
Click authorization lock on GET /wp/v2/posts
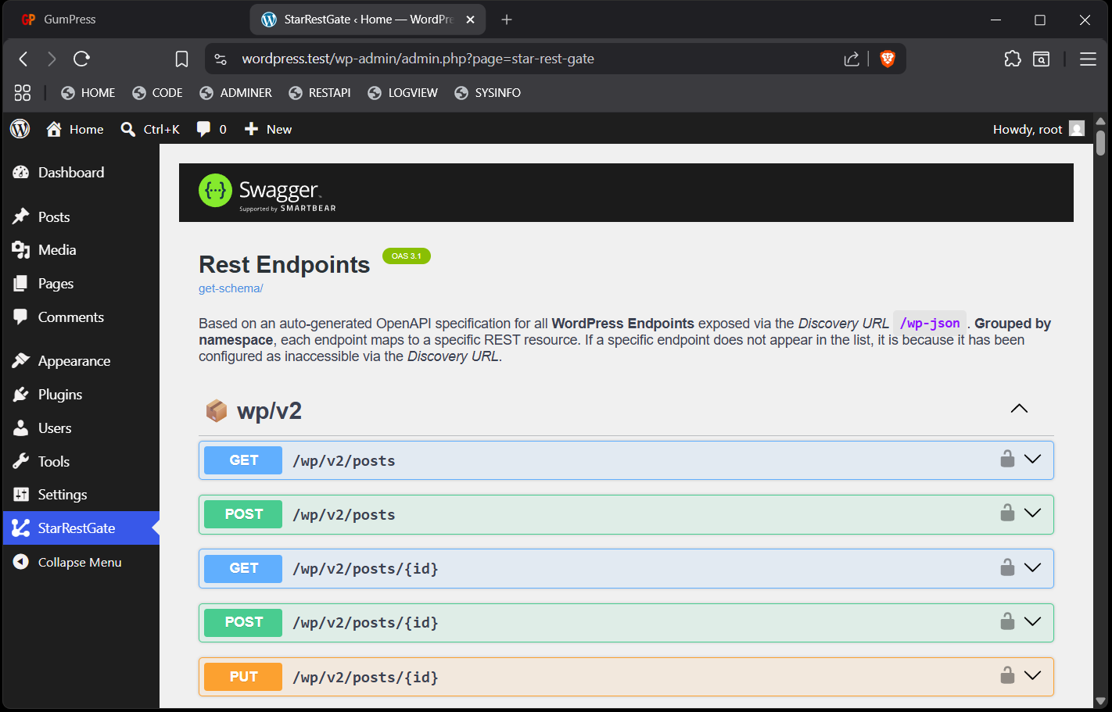pyautogui.click(x=1007, y=459)
